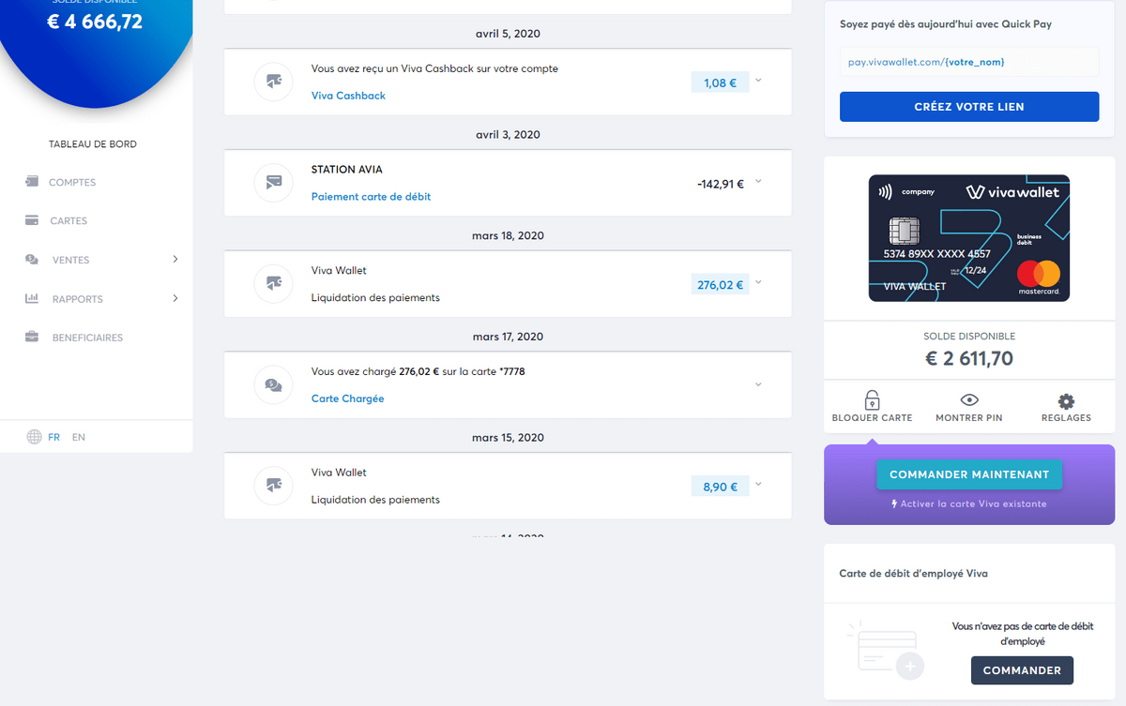Click the Ventes coins icon in sidebar
The image size is (1126, 706).
[32, 260]
